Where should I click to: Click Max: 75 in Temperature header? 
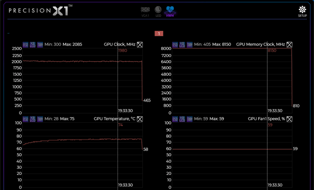[67, 119]
